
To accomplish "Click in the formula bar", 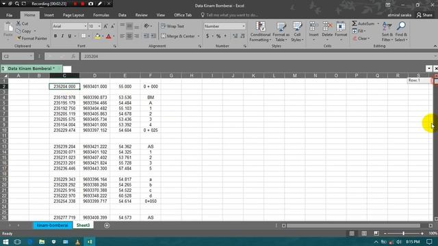I will pyautogui.click(x=257, y=56).
